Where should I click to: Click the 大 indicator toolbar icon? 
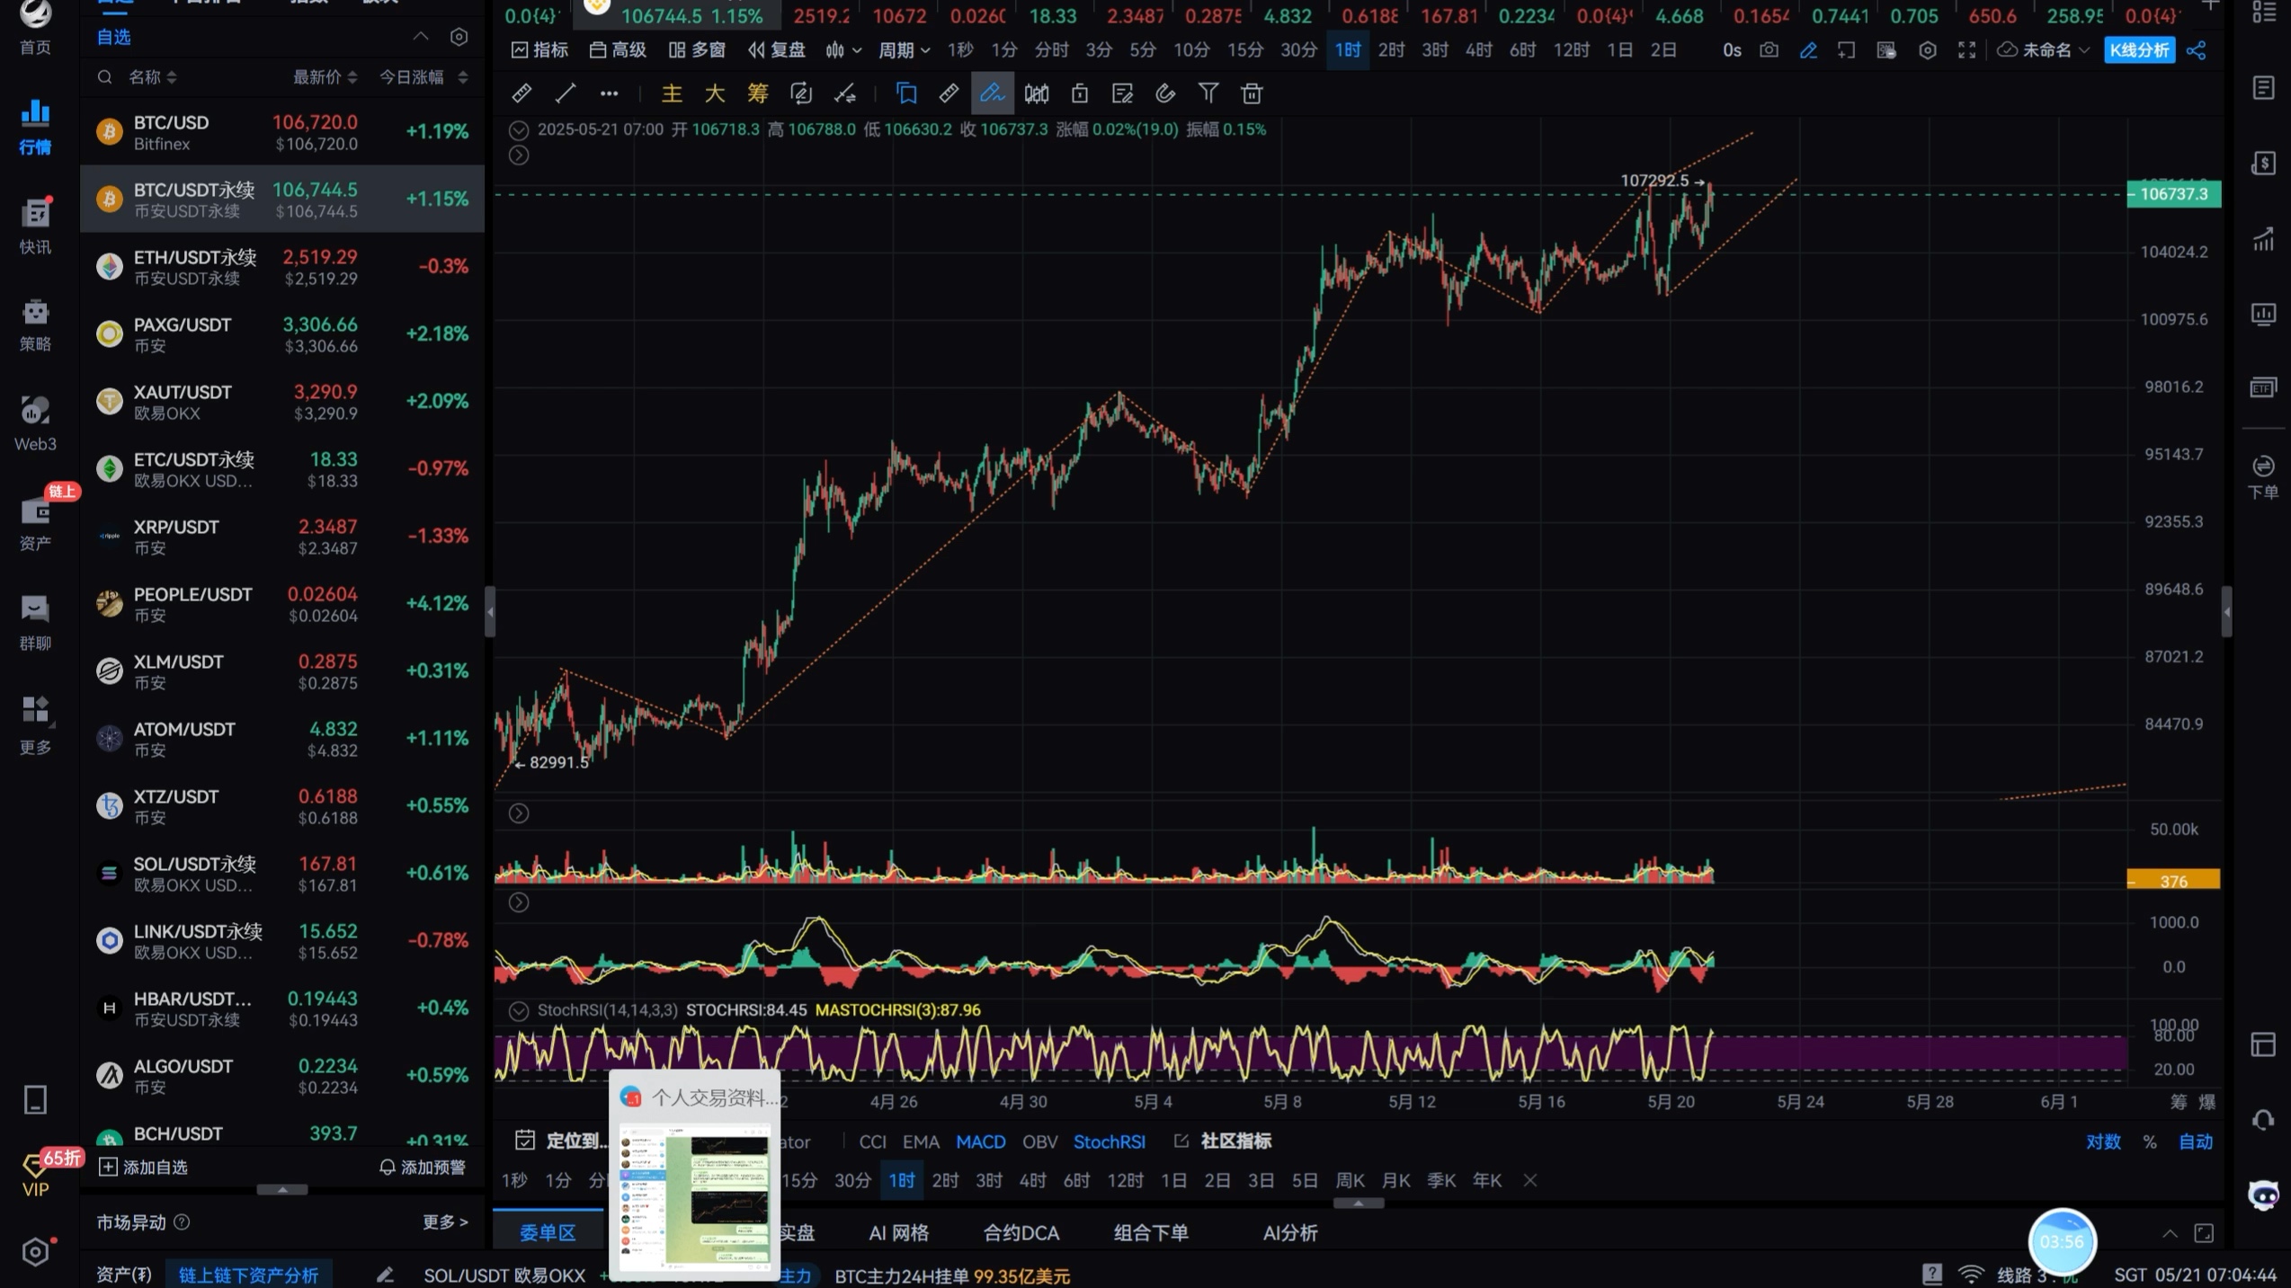[715, 93]
